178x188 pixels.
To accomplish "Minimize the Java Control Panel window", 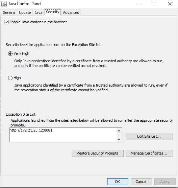I will 139,4.
